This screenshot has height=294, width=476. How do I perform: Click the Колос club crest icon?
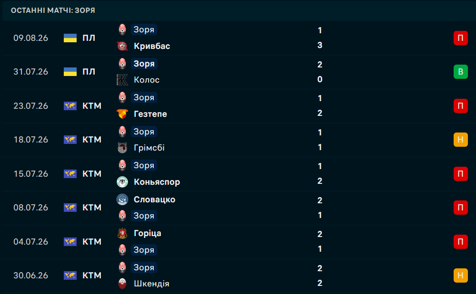tap(122, 80)
